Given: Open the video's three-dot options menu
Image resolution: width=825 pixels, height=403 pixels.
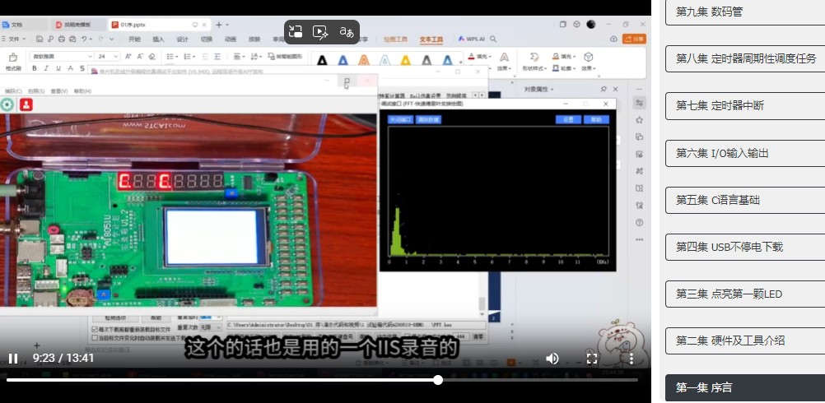Looking at the screenshot, I should coord(632,359).
